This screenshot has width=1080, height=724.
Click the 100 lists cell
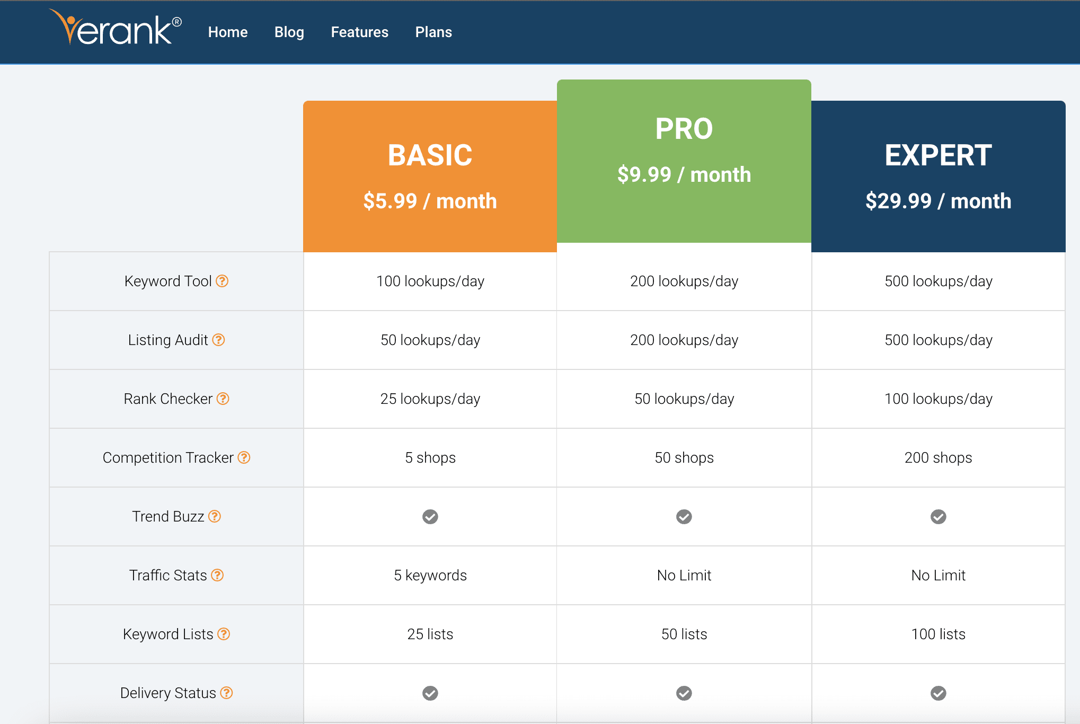[939, 634]
